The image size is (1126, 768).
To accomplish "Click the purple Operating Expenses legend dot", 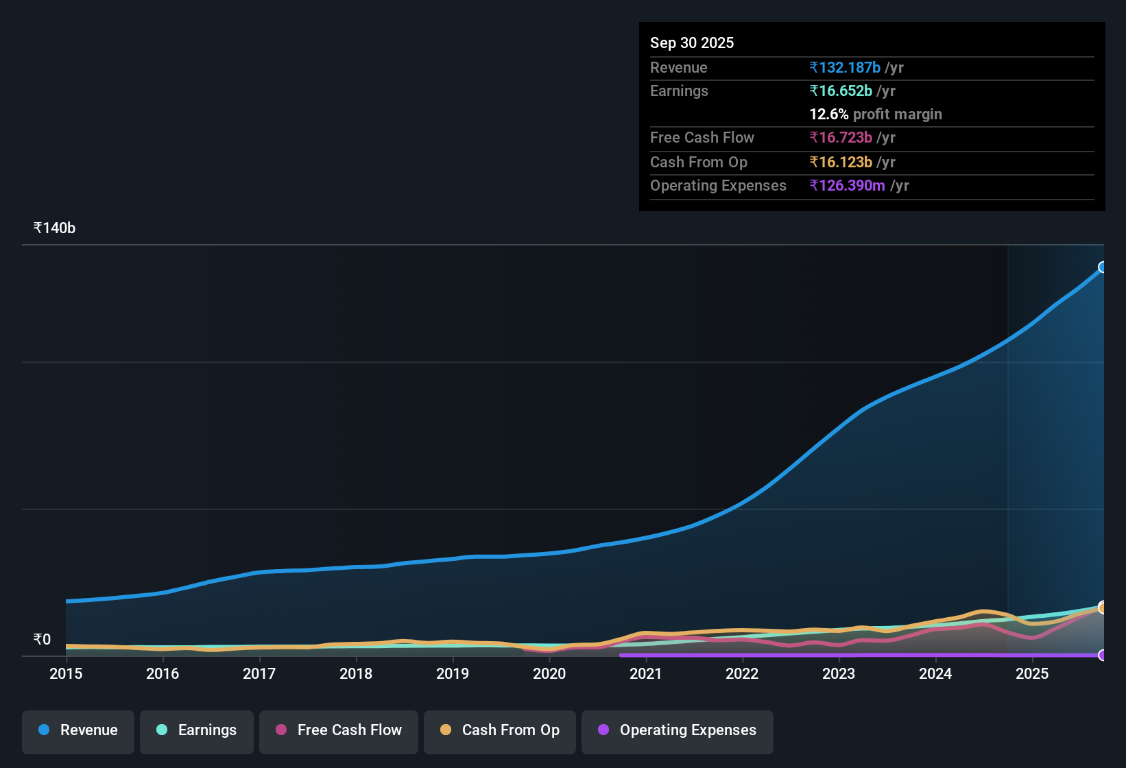I will (x=603, y=730).
